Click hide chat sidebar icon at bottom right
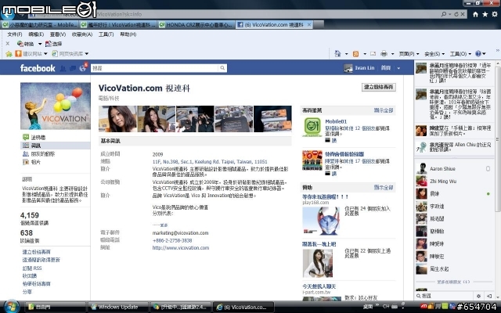 (x=488, y=296)
